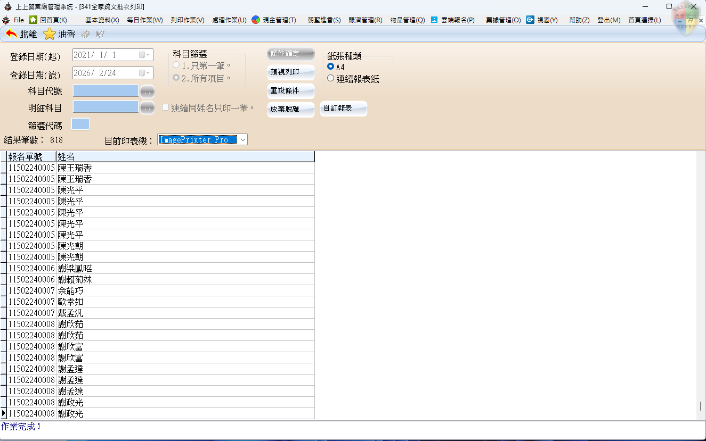This screenshot has width=706, height=441.
Task: Click the 現金管理 pie chart icon
Action: pyautogui.click(x=256, y=20)
